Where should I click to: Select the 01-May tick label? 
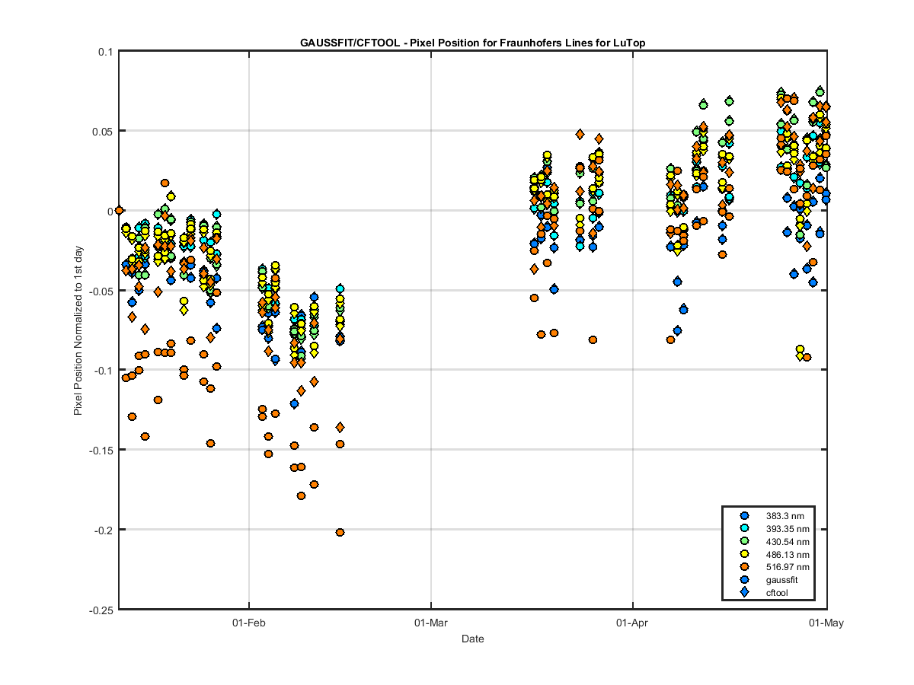[827, 623]
